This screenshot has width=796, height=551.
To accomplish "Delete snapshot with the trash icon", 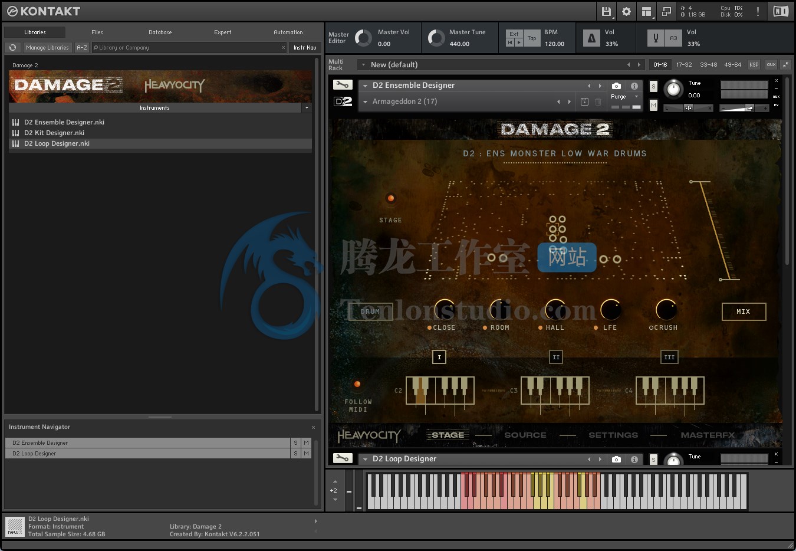I will click(x=598, y=101).
